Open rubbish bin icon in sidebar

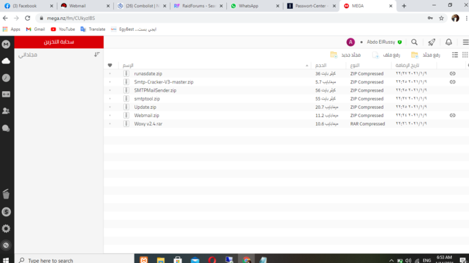click(x=6, y=195)
